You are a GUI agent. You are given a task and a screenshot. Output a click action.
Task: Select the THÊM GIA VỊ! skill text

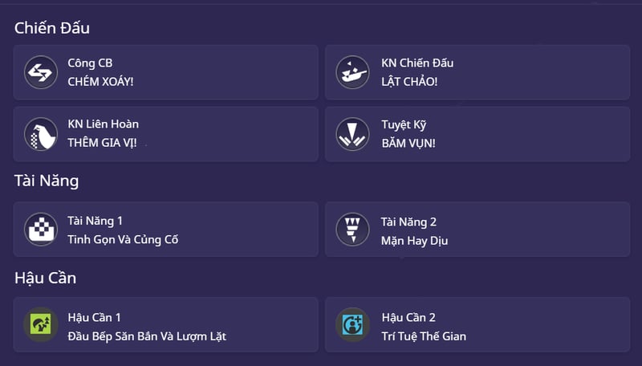[108, 143]
